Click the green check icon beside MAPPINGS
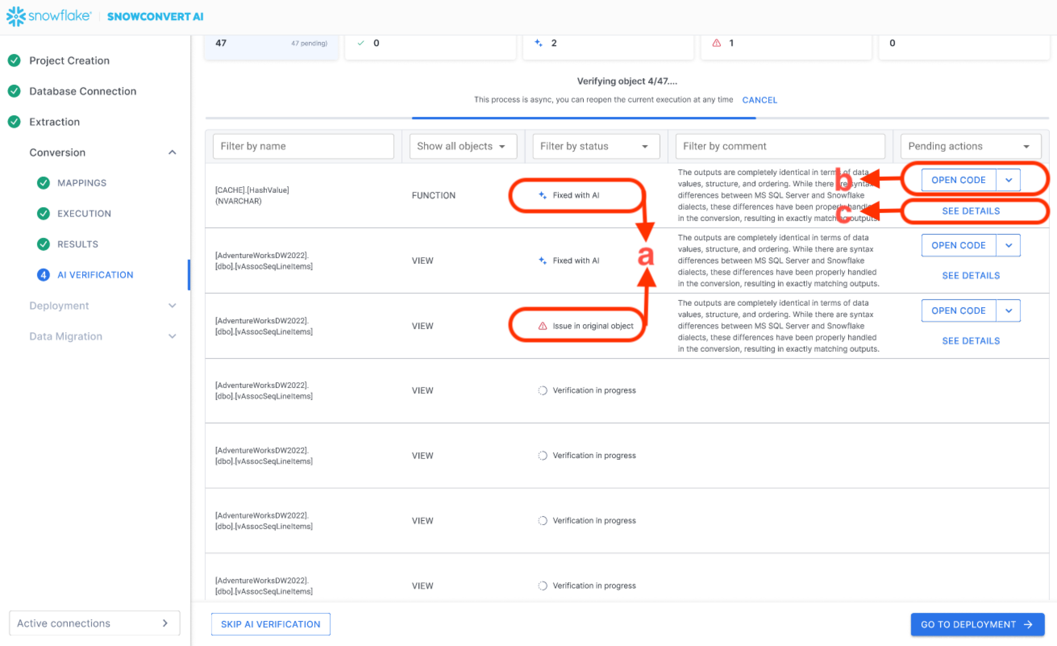This screenshot has width=1057, height=646. (43, 183)
